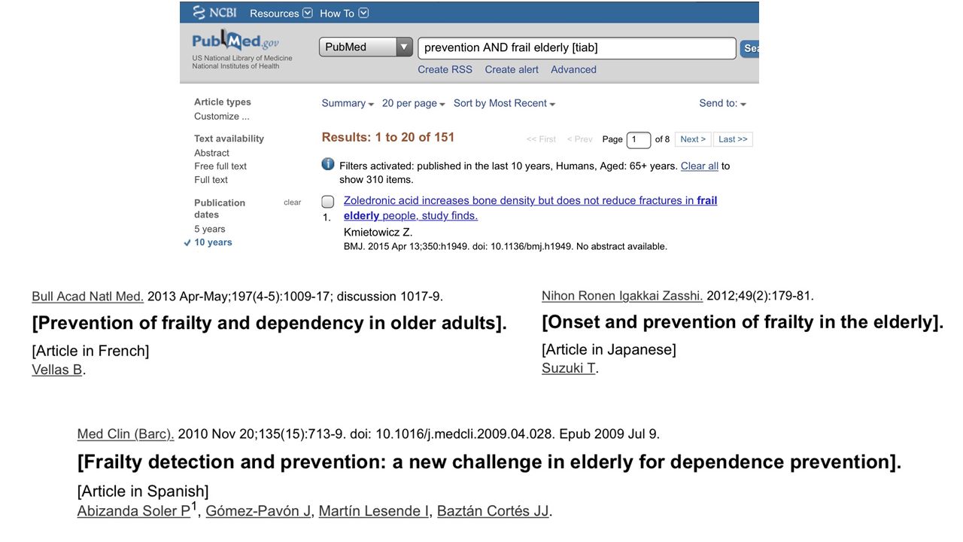Click the NCBI logo icon
963x542 pixels.
coord(199,13)
